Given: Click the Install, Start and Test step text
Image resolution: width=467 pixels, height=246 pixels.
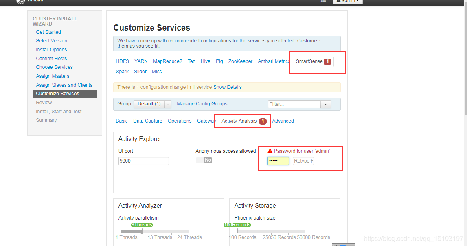Looking at the screenshot, I should (59, 111).
